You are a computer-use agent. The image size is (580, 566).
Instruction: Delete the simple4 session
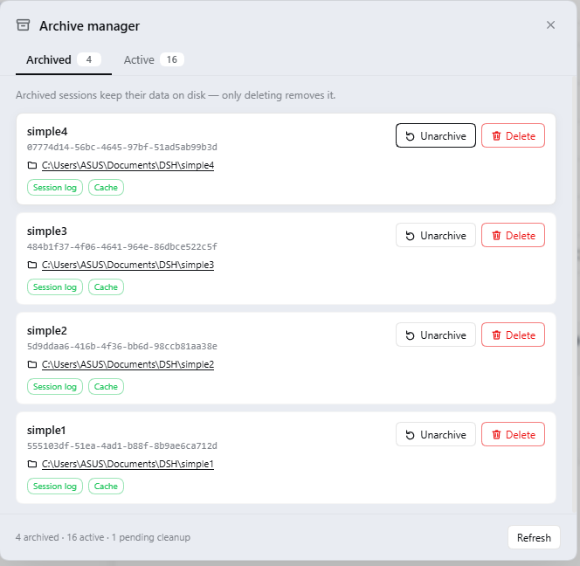tap(513, 135)
